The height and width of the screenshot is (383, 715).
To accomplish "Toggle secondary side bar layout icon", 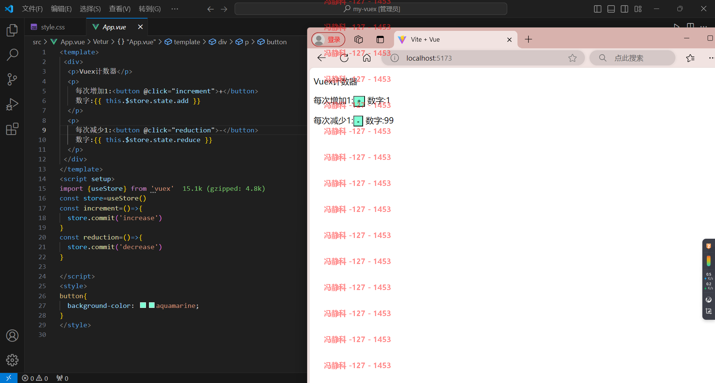I will [625, 9].
